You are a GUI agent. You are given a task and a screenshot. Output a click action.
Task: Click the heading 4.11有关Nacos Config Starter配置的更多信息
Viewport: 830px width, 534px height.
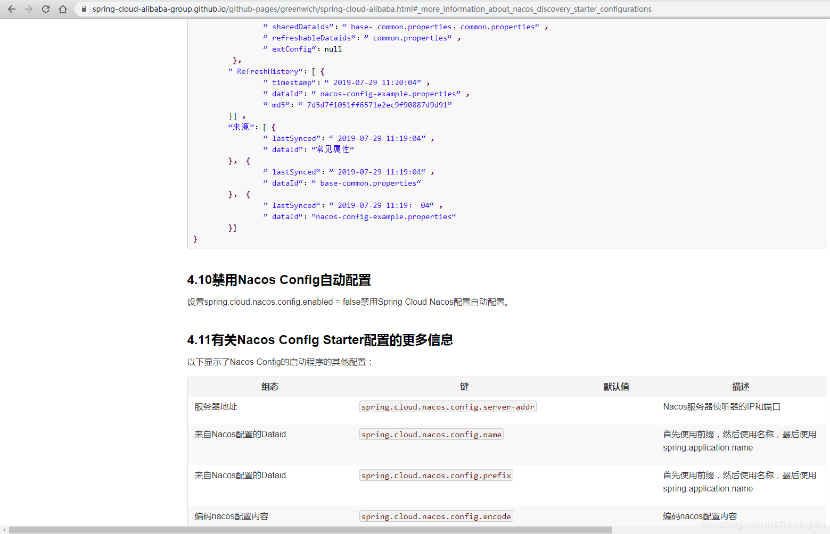(x=319, y=340)
